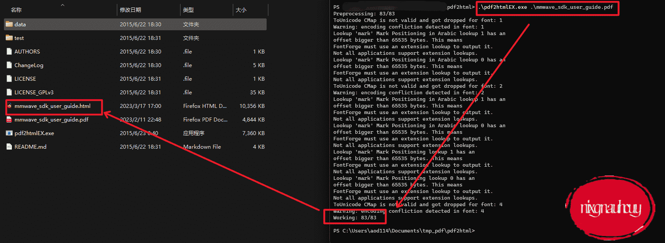Viewport: 665px width, 243px height.
Task: Click the pdf2htmlEX.exe application icon
Action: click(x=9, y=133)
